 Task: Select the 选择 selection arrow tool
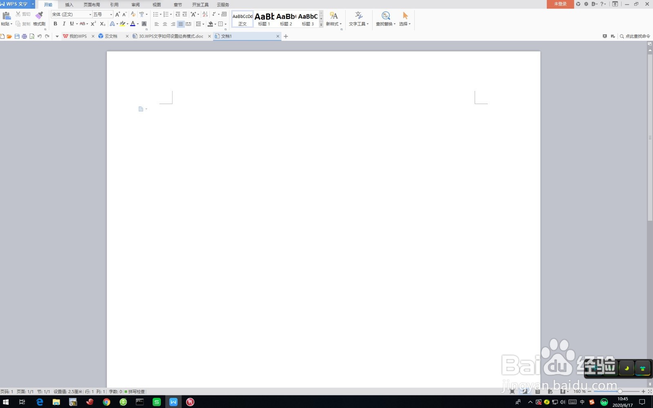(404, 18)
